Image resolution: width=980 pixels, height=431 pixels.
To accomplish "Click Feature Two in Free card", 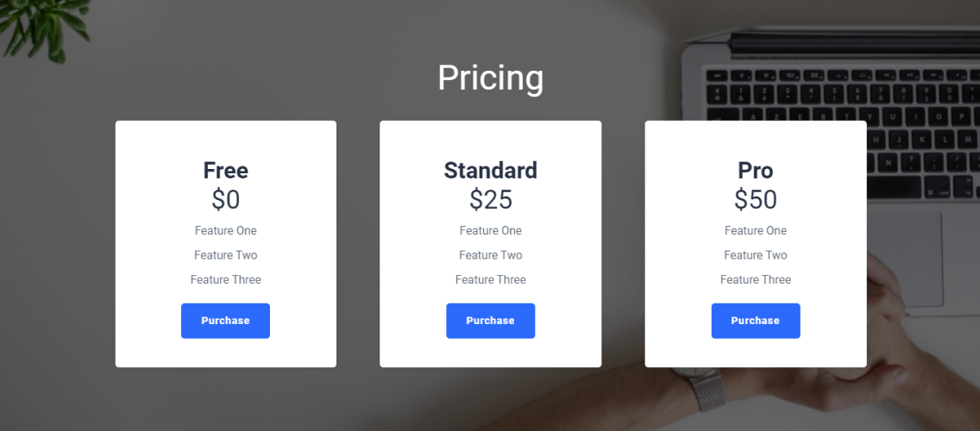I will tap(226, 255).
